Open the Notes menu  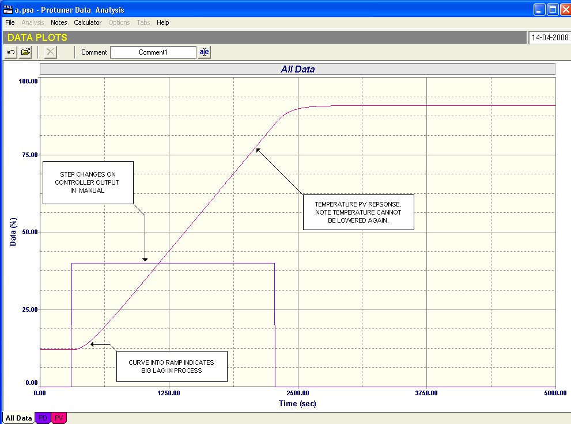click(59, 22)
